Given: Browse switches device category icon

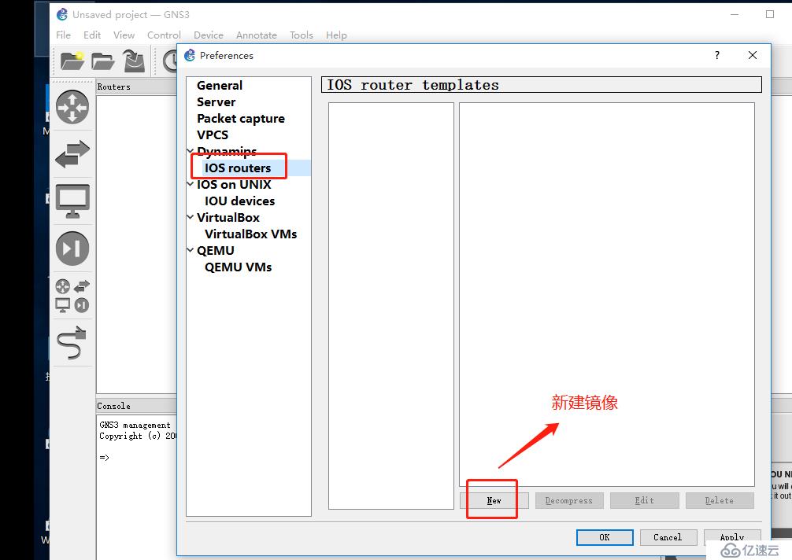Looking at the screenshot, I should pos(72,154).
